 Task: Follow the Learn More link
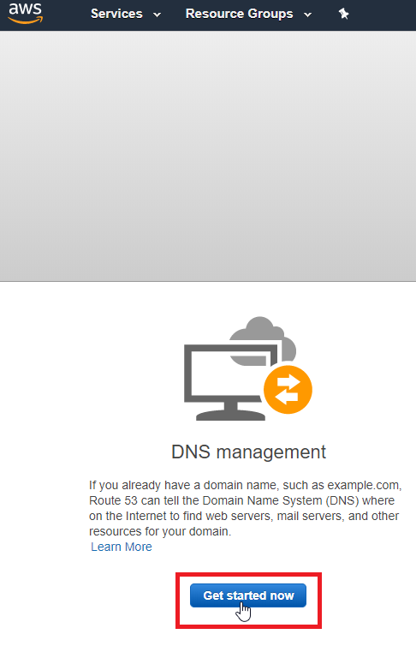(x=122, y=547)
